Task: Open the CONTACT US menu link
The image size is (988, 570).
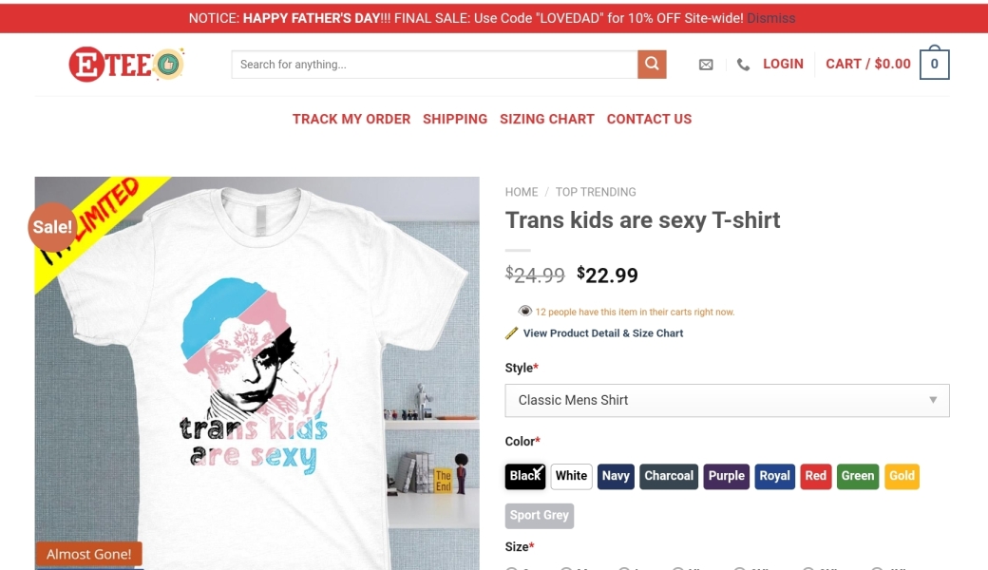Action: coord(650,119)
